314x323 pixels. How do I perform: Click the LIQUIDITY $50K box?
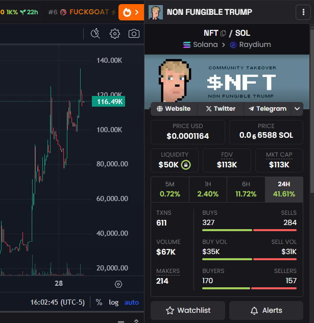[x=175, y=160]
